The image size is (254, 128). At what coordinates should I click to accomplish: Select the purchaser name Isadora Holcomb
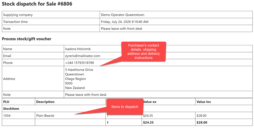click(78, 49)
